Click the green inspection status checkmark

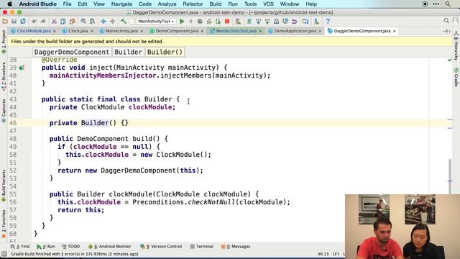point(450,60)
